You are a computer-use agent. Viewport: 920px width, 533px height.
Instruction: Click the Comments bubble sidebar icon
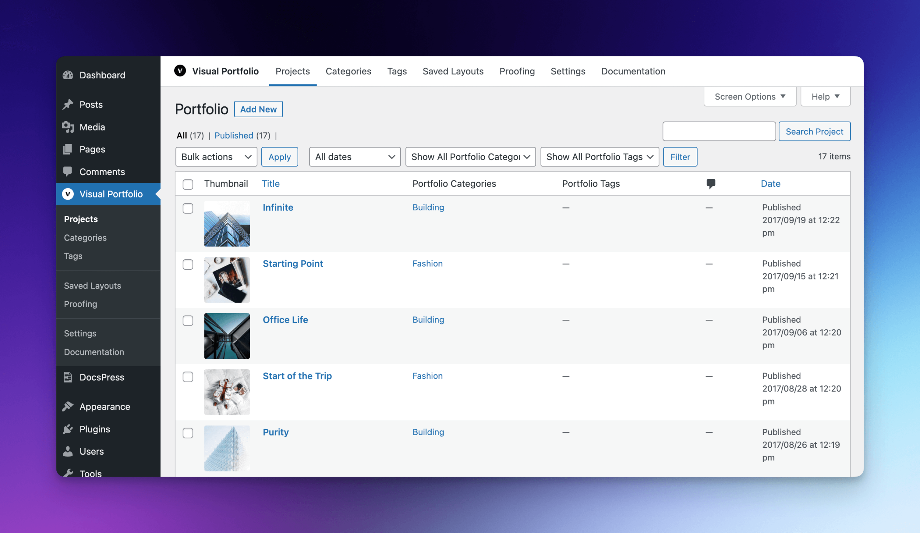tap(68, 172)
